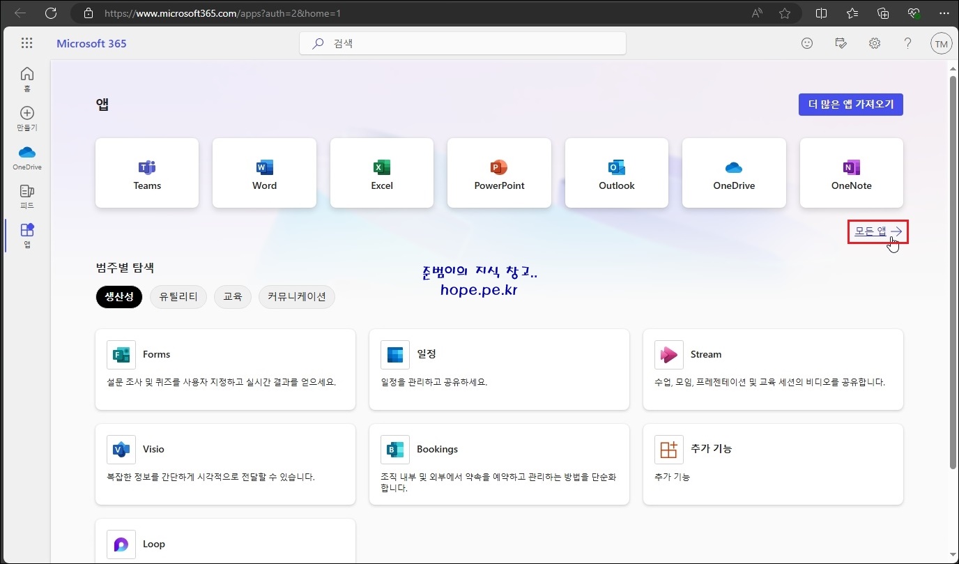Click the Microsoft 365 title link

tap(91, 43)
